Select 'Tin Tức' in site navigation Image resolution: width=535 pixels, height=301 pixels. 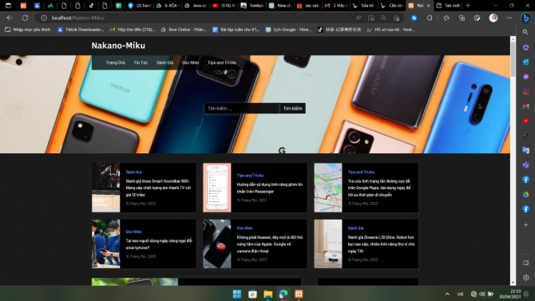click(x=141, y=62)
